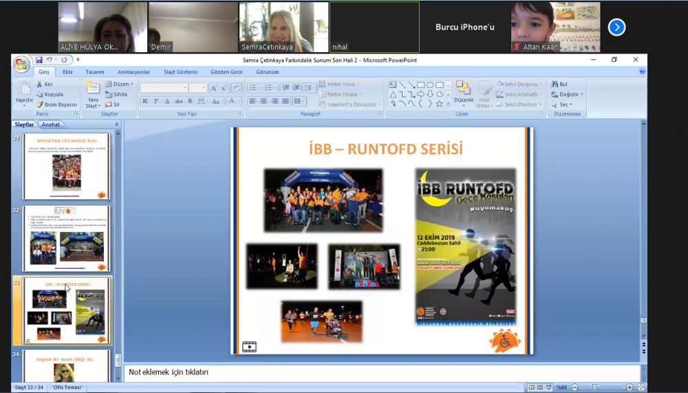The image size is (688, 393).
Task: Switch to the Tasarım ribbon tab
Action: click(95, 72)
